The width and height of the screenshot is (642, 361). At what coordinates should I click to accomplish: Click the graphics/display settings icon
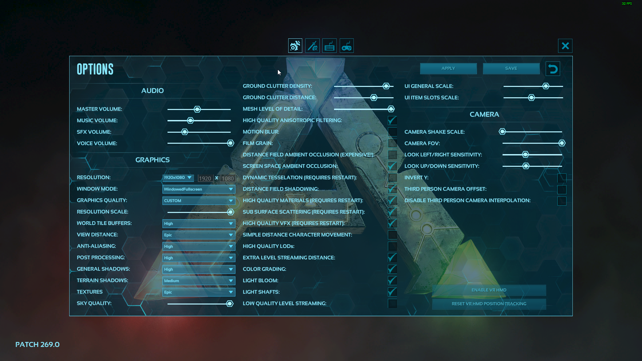point(295,45)
